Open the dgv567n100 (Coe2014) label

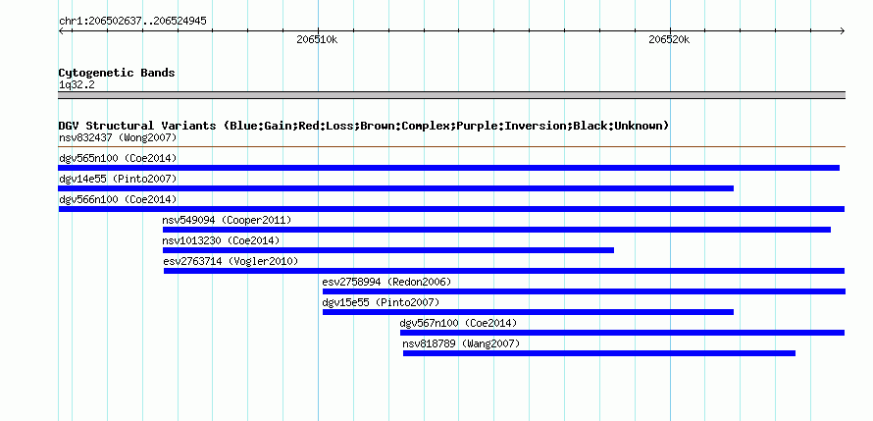coord(458,323)
